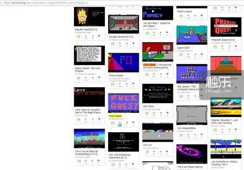Open the AGI Tetris title link
The width and height of the screenshot is (244, 170).
point(149,106)
